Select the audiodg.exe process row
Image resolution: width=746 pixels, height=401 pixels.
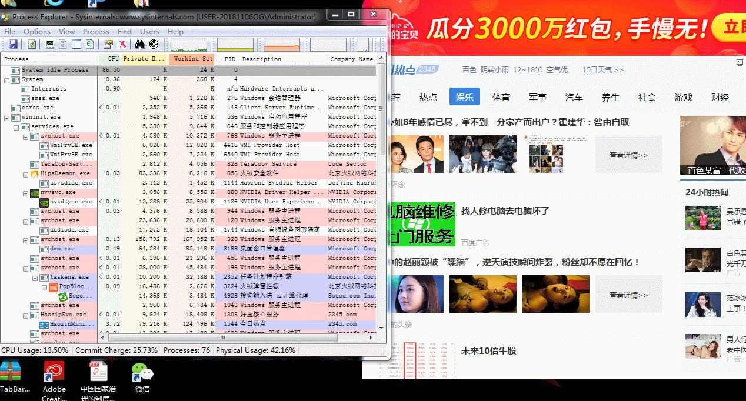click(188, 230)
